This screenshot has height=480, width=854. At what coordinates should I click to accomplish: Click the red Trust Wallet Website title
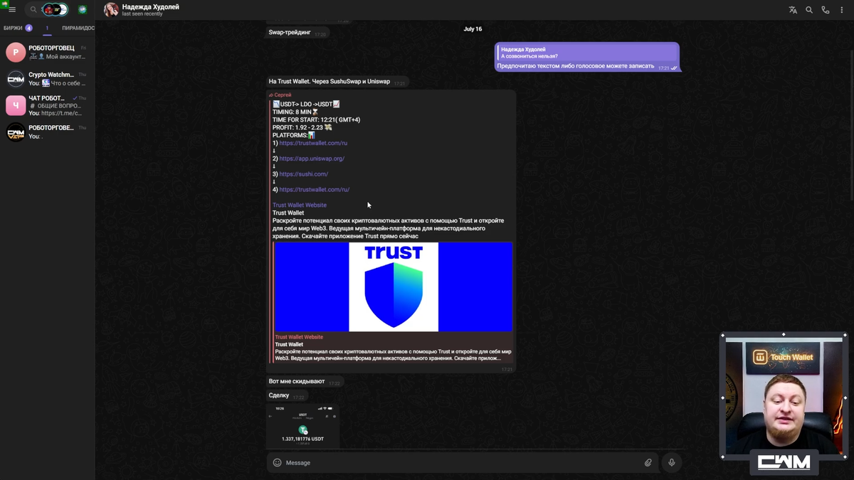299,337
